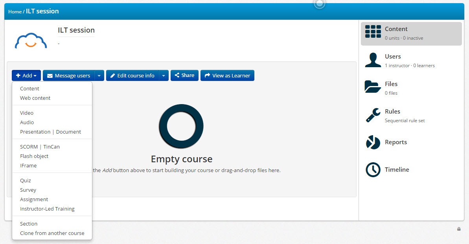
Task: Choose Quiz in the Add menu
Action: pos(26,181)
